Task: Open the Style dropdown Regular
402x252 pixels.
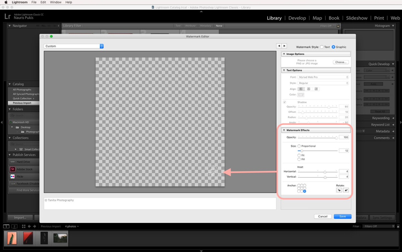Action: (x=323, y=83)
